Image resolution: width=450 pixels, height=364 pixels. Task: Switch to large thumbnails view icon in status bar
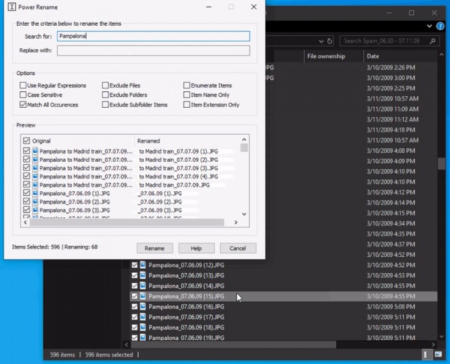[x=438, y=354]
